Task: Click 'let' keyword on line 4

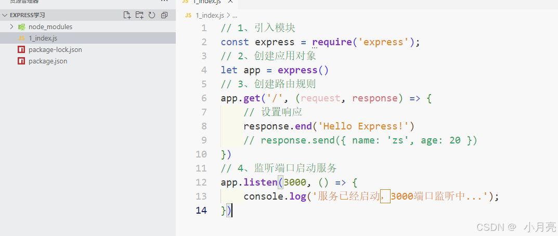Action: (229, 70)
